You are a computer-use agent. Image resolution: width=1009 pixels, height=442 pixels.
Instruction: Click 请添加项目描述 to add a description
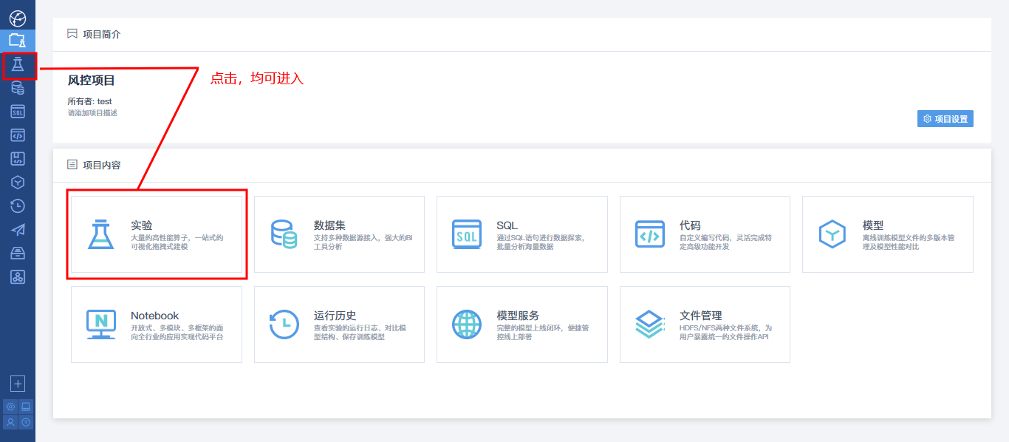click(92, 113)
